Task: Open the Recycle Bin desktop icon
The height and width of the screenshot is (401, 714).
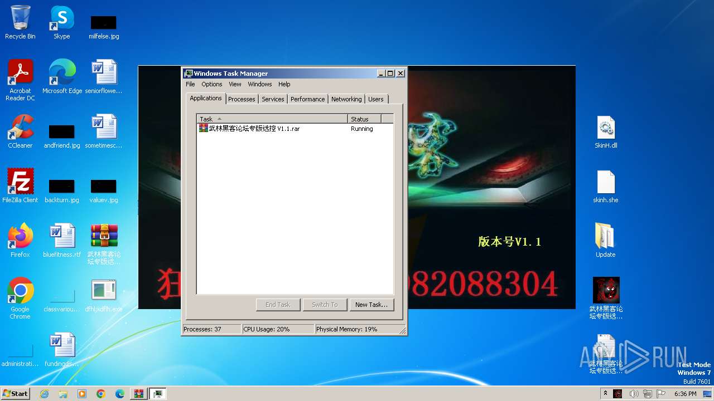Action: 20,22
